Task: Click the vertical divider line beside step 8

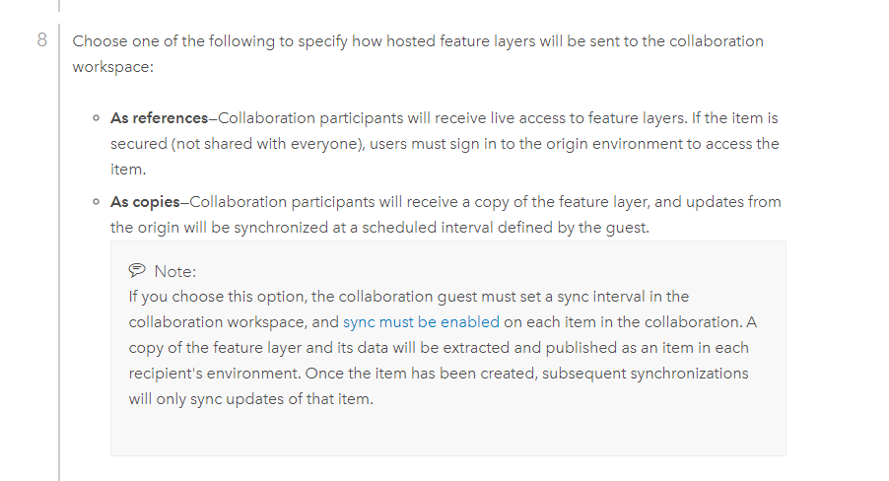Action: (x=60, y=246)
